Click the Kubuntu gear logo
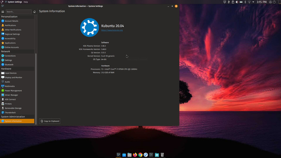Screen dimensions: 281x158 point(90,27)
